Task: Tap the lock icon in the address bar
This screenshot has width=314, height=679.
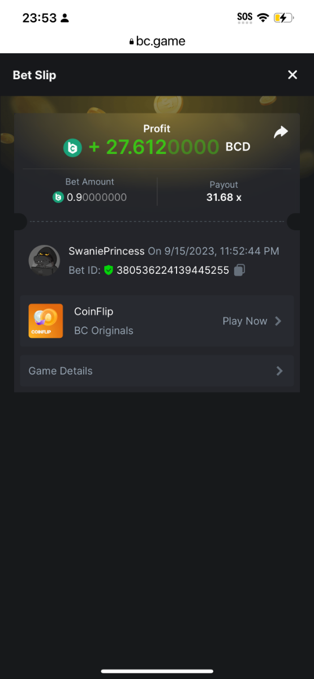Action: (x=132, y=41)
